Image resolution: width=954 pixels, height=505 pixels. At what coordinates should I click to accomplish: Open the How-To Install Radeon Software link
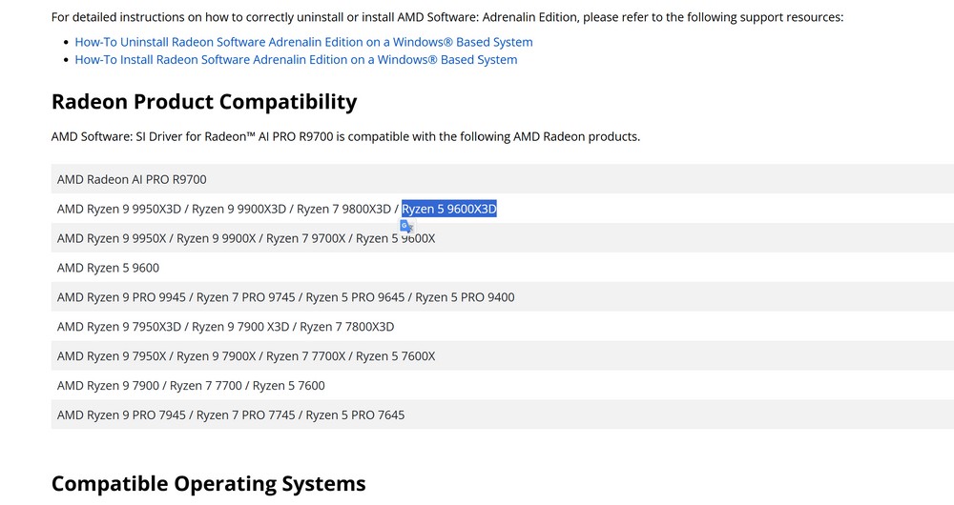[296, 60]
